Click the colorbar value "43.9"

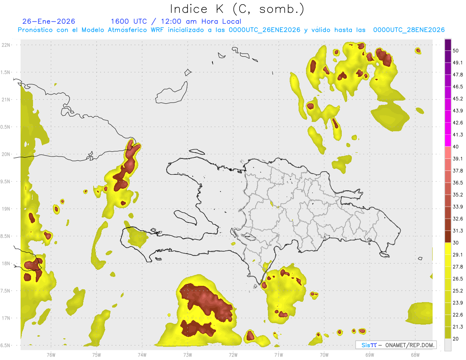click(x=458, y=111)
